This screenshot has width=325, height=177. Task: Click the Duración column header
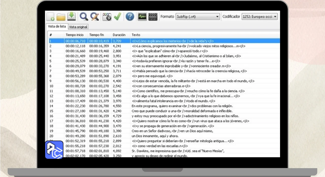pyautogui.click(x=119, y=35)
